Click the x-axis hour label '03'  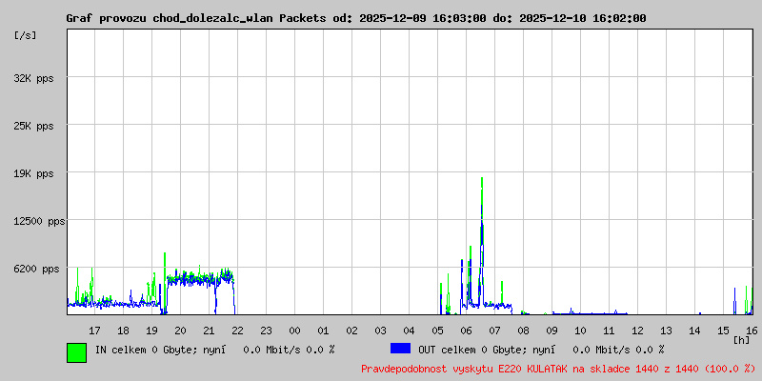[x=380, y=331]
